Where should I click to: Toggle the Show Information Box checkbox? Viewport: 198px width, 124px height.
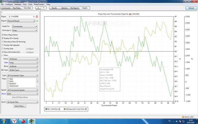(x=3, y=52)
